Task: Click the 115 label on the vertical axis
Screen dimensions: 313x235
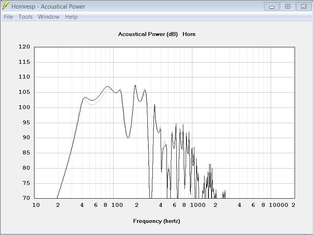Action: coord(24,62)
